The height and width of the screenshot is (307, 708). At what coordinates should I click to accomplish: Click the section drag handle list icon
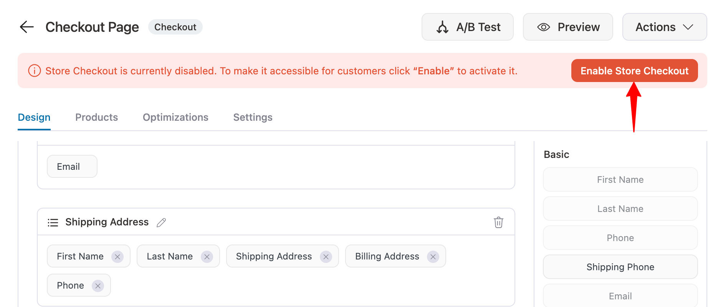[53, 222]
